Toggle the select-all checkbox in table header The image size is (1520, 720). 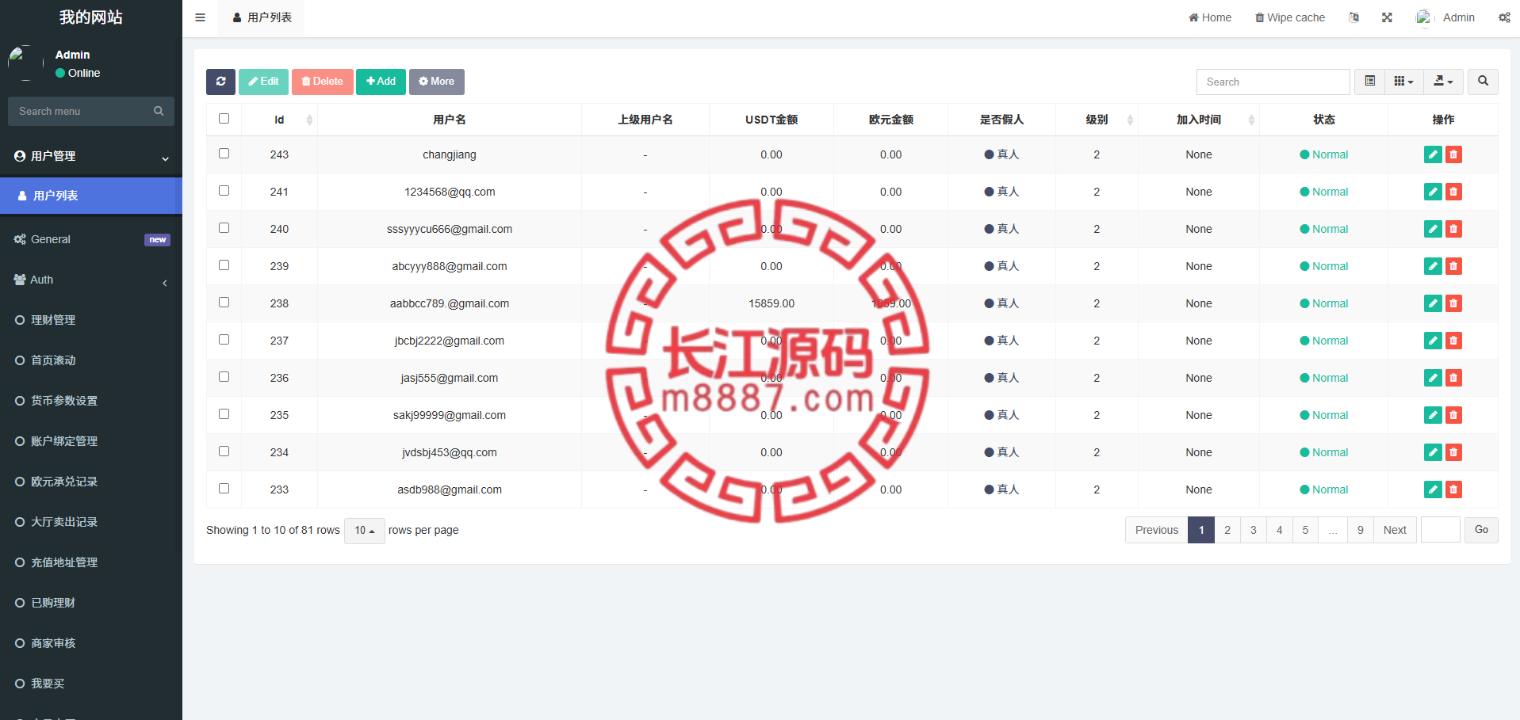(x=224, y=119)
